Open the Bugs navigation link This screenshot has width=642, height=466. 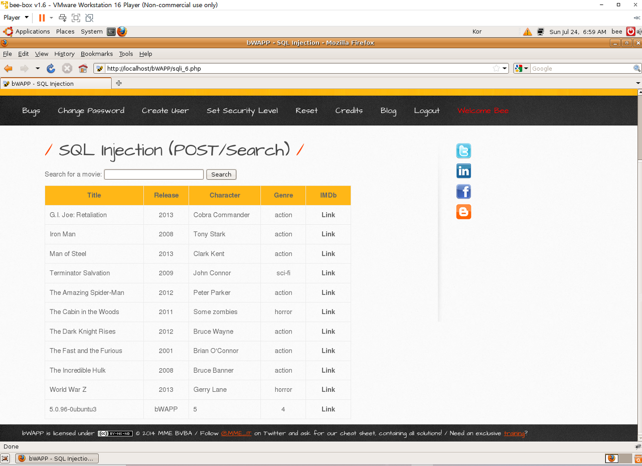31,111
